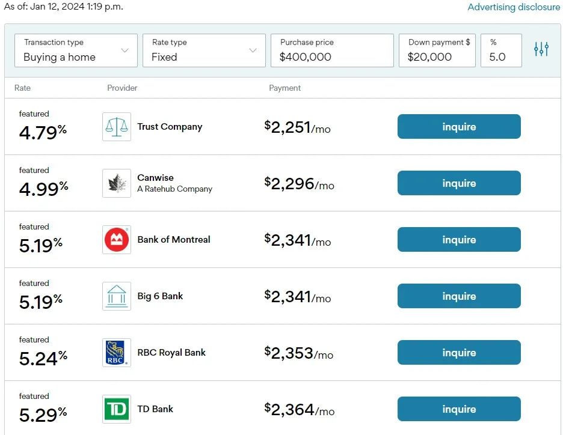This screenshot has width=563, height=435.
Task: Inquire about the Canwise 4.99% rate
Action: pyautogui.click(x=459, y=183)
